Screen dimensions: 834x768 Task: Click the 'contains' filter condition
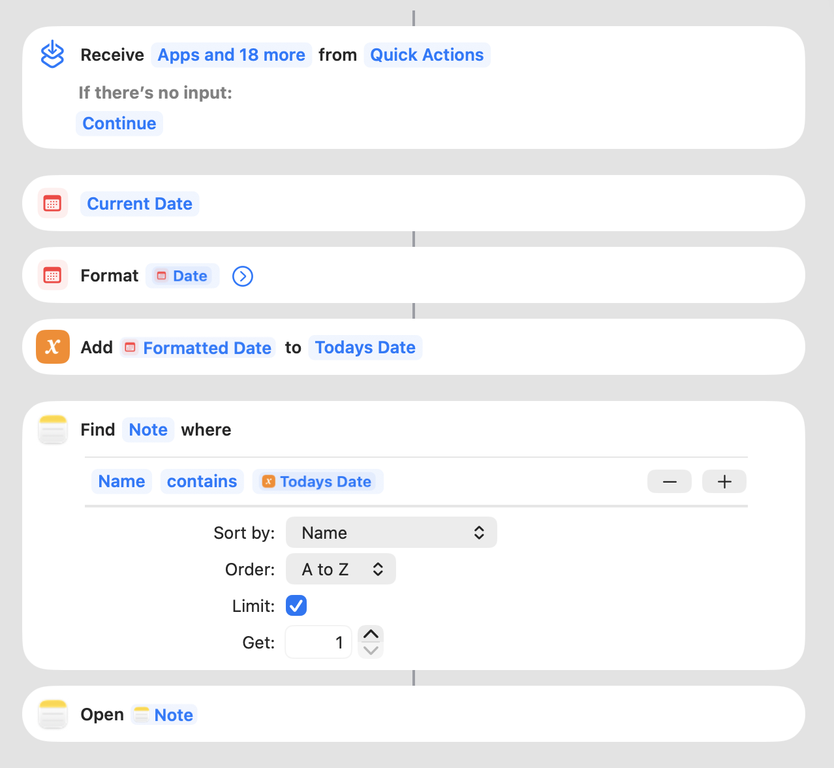(x=202, y=482)
